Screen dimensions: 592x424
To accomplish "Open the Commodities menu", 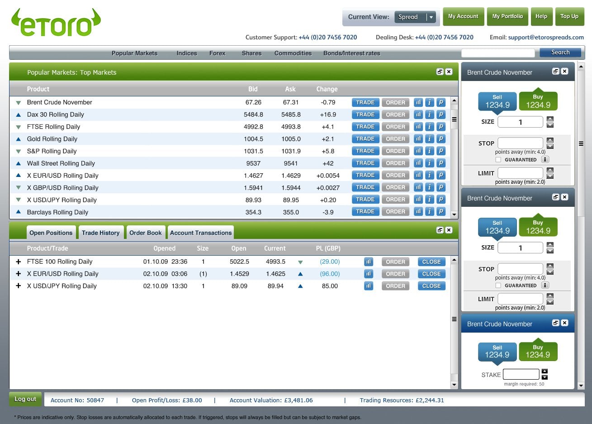I will tap(293, 53).
